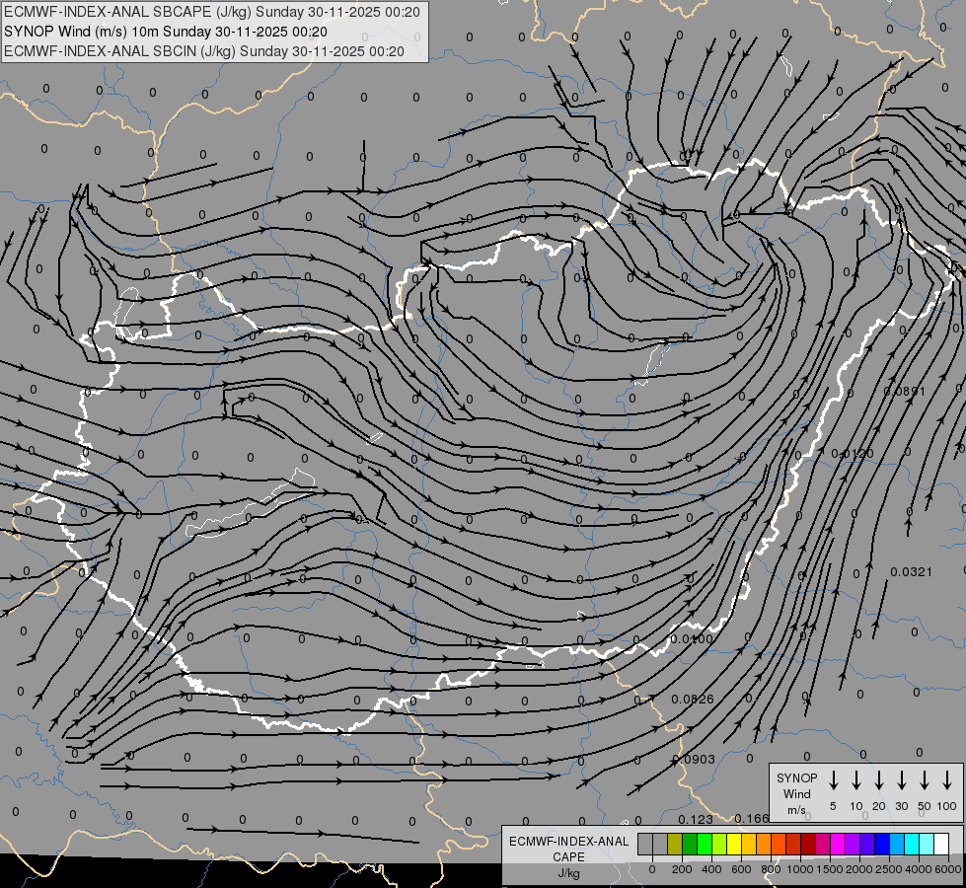Image resolution: width=966 pixels, height=888 pixels.
Task: Click the 2000 tick label on CAPE scale
Action: tap(858, 869)
